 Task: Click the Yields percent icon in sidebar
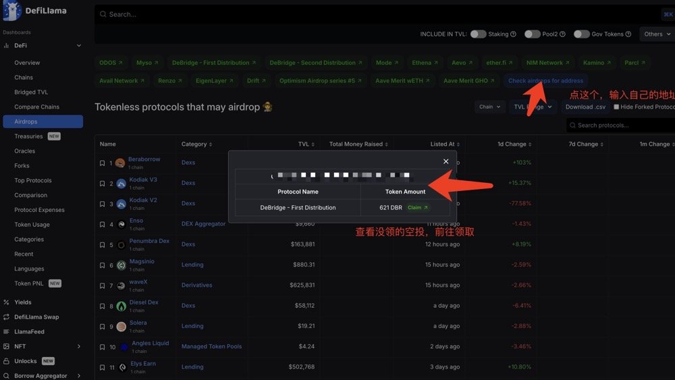click(6, 302)
